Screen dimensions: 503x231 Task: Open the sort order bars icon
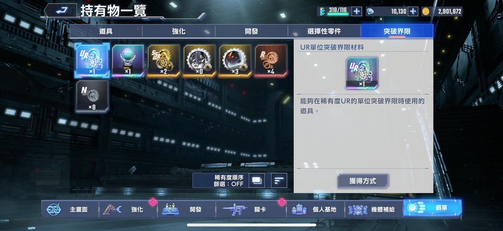click(279, 180)
